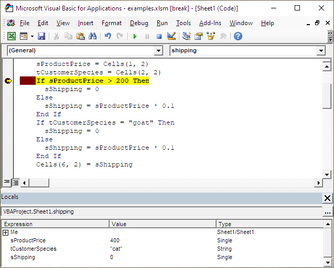Toggle Procedure View button

[7, 182]
